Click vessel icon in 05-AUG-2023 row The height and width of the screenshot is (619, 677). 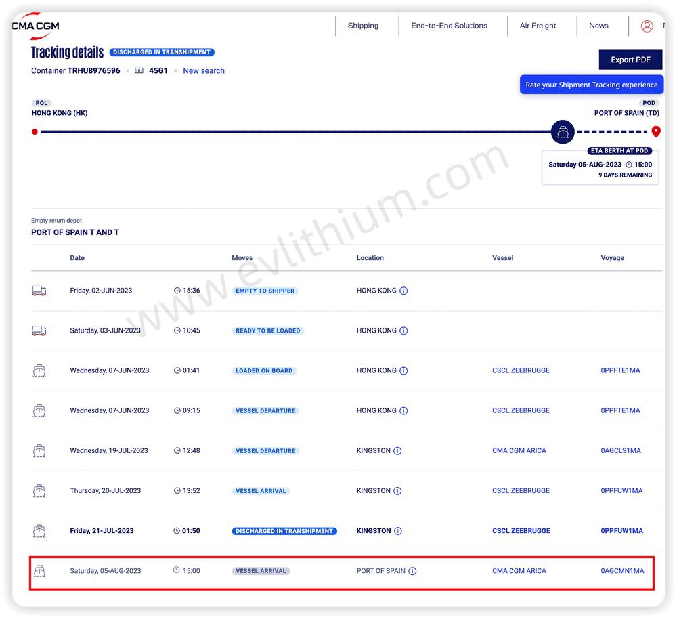click(x=39, y=571)
